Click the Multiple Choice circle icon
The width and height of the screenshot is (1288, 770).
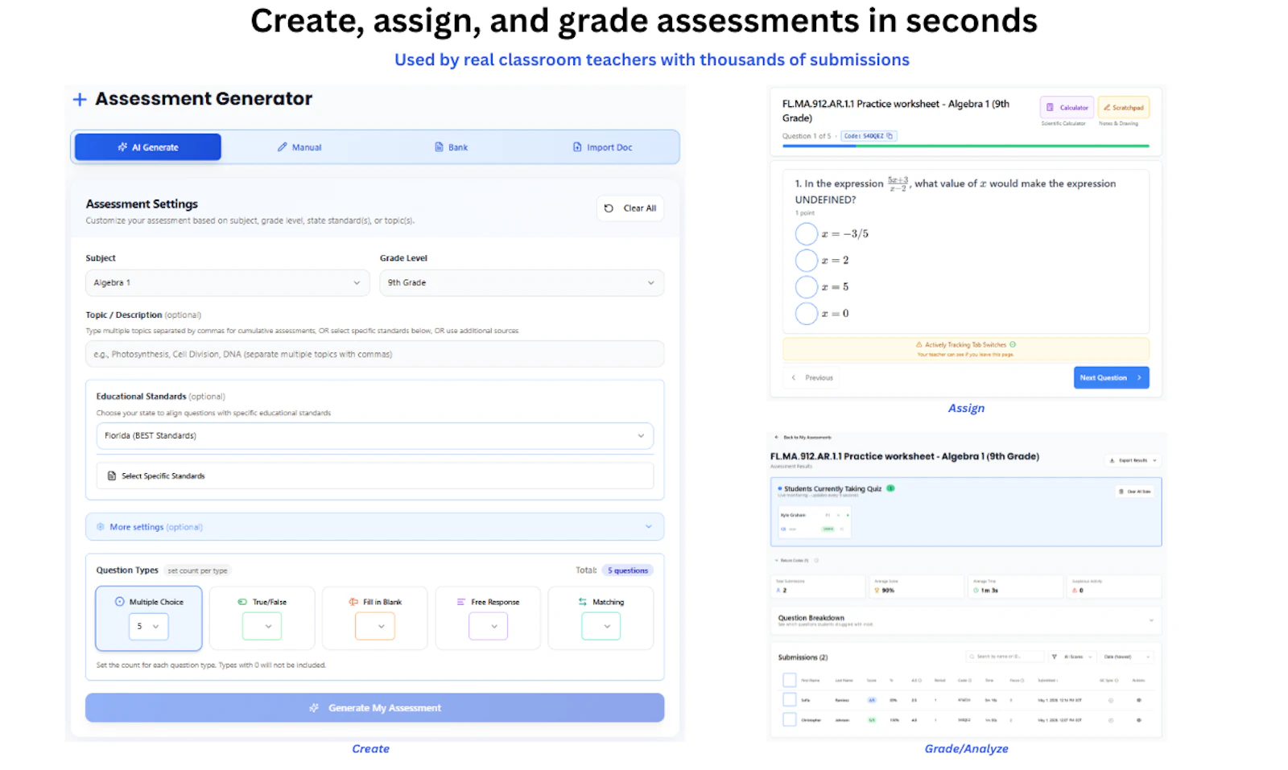(119, 602)
